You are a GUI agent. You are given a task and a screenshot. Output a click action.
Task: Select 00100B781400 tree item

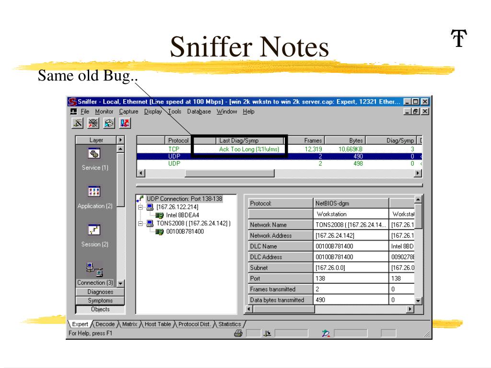185,231
